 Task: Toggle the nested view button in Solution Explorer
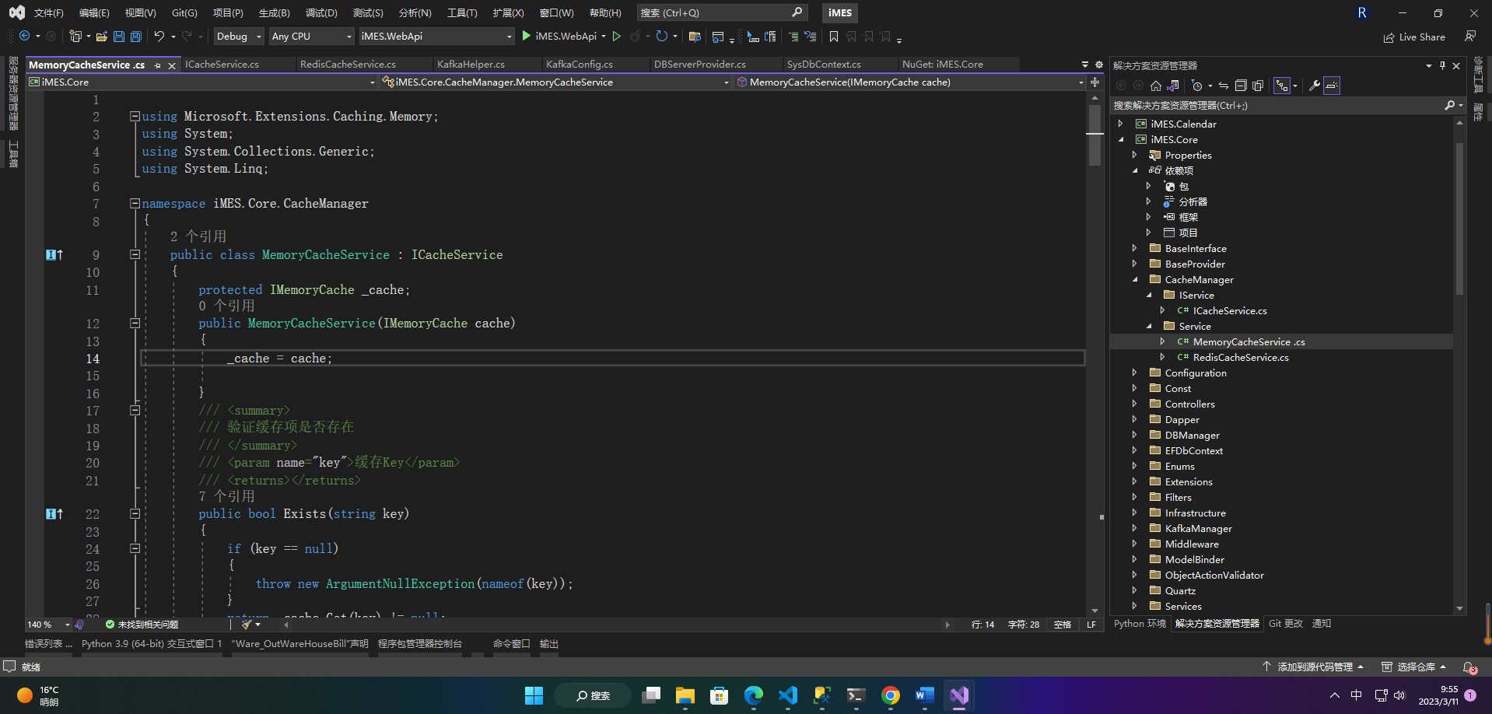coord(1282,86)
